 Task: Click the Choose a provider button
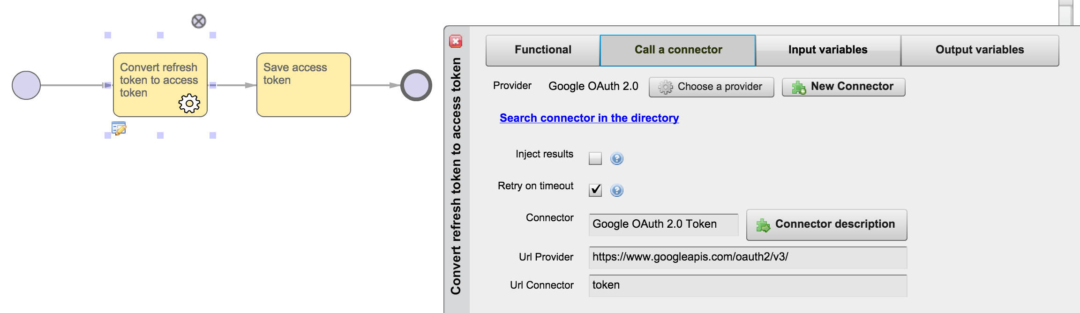711,87
